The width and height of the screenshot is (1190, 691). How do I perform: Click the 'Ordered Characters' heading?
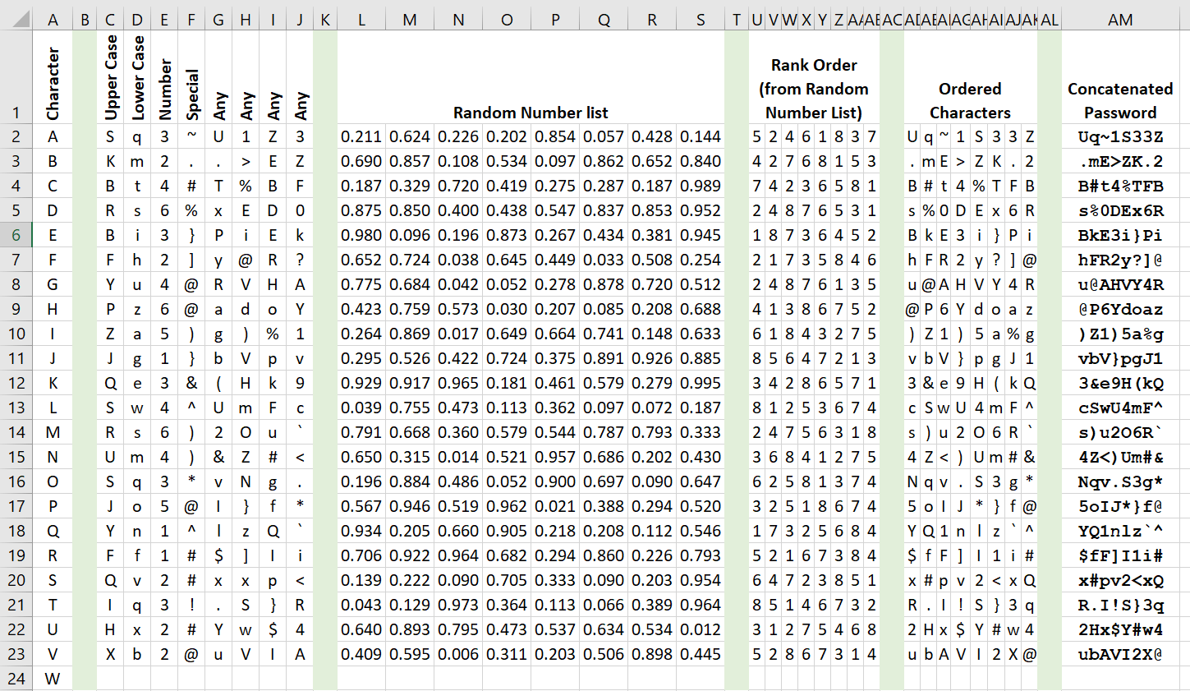tap(970, 100)
